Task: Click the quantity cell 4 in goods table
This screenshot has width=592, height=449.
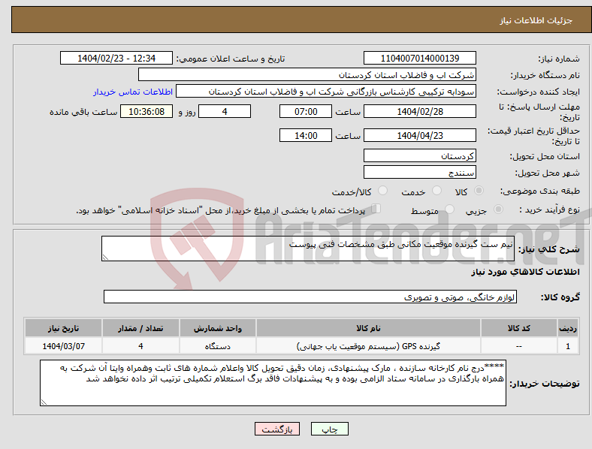Action: click(140, 345)
